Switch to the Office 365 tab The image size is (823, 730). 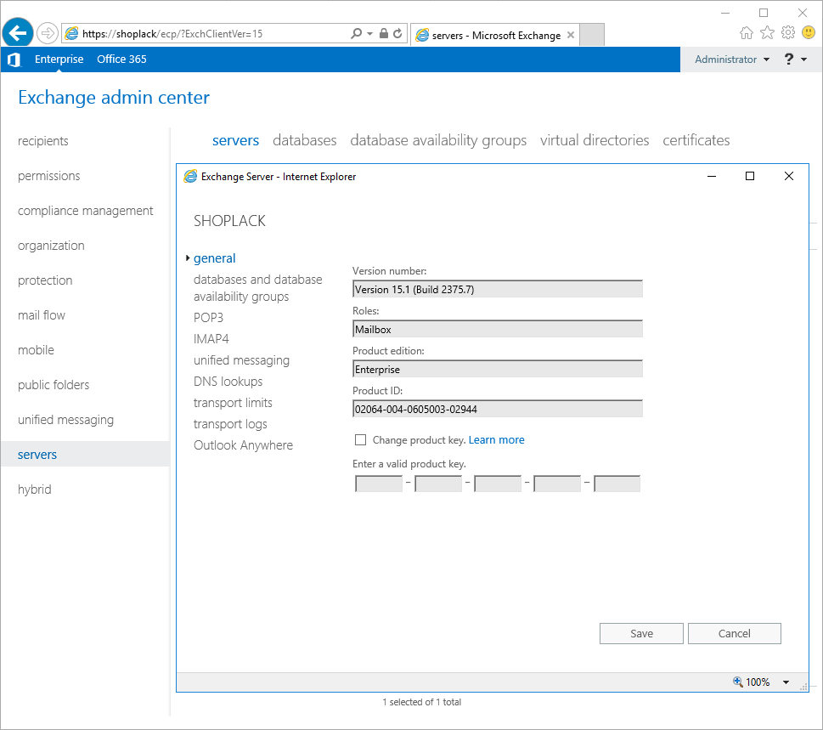coord(121,59)
